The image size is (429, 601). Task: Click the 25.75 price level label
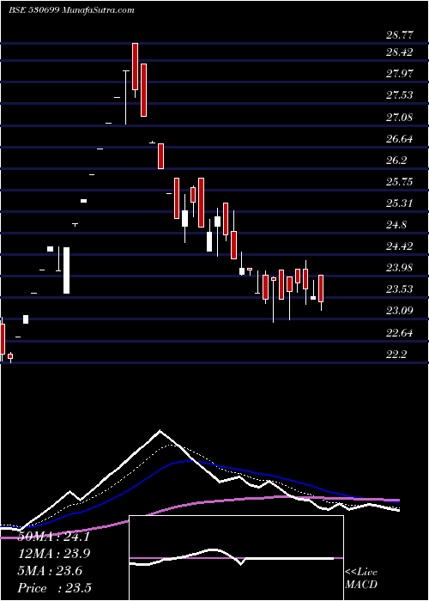point(400,182)
